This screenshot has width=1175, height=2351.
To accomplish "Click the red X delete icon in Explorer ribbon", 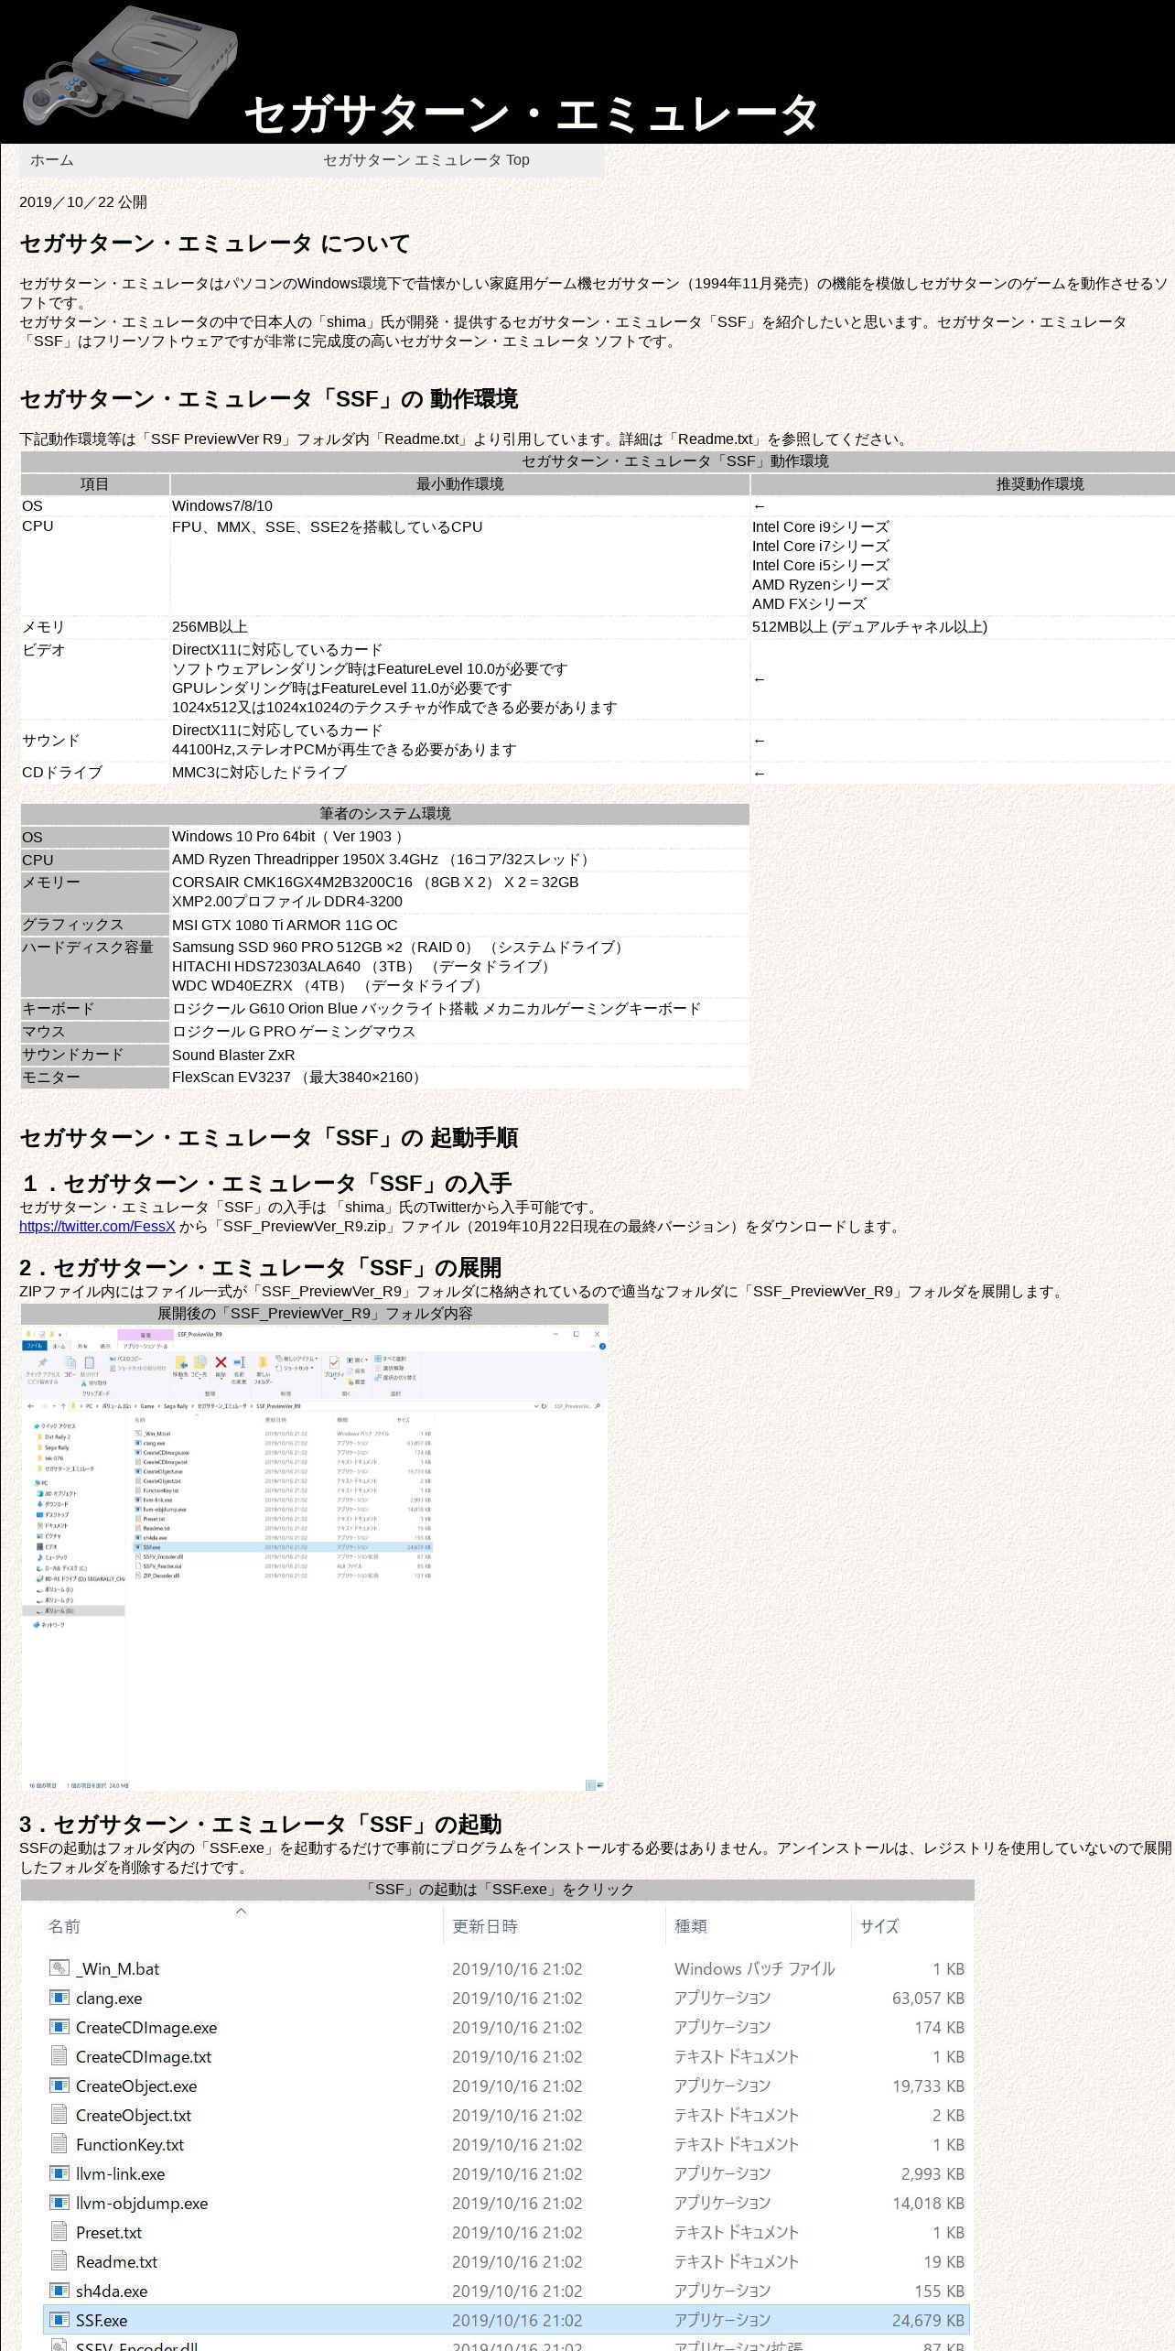I will tap(221, 1362).
